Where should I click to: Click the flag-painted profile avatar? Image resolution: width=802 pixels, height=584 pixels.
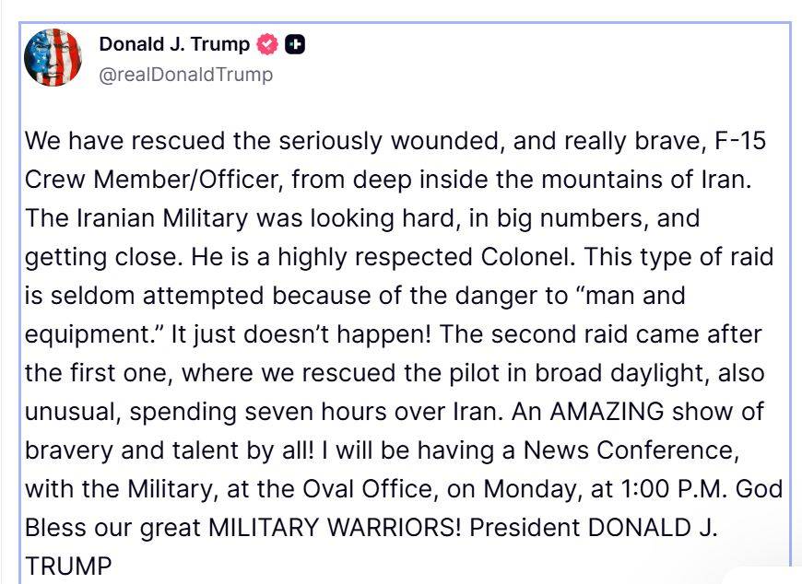pyautogui.click(x=53, y=57)
